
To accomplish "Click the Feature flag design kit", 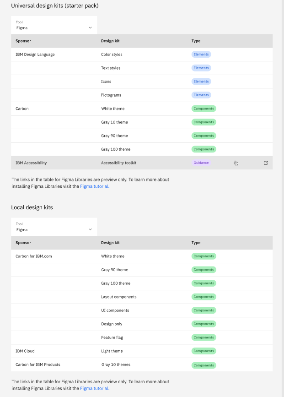I will click(112, 337).
